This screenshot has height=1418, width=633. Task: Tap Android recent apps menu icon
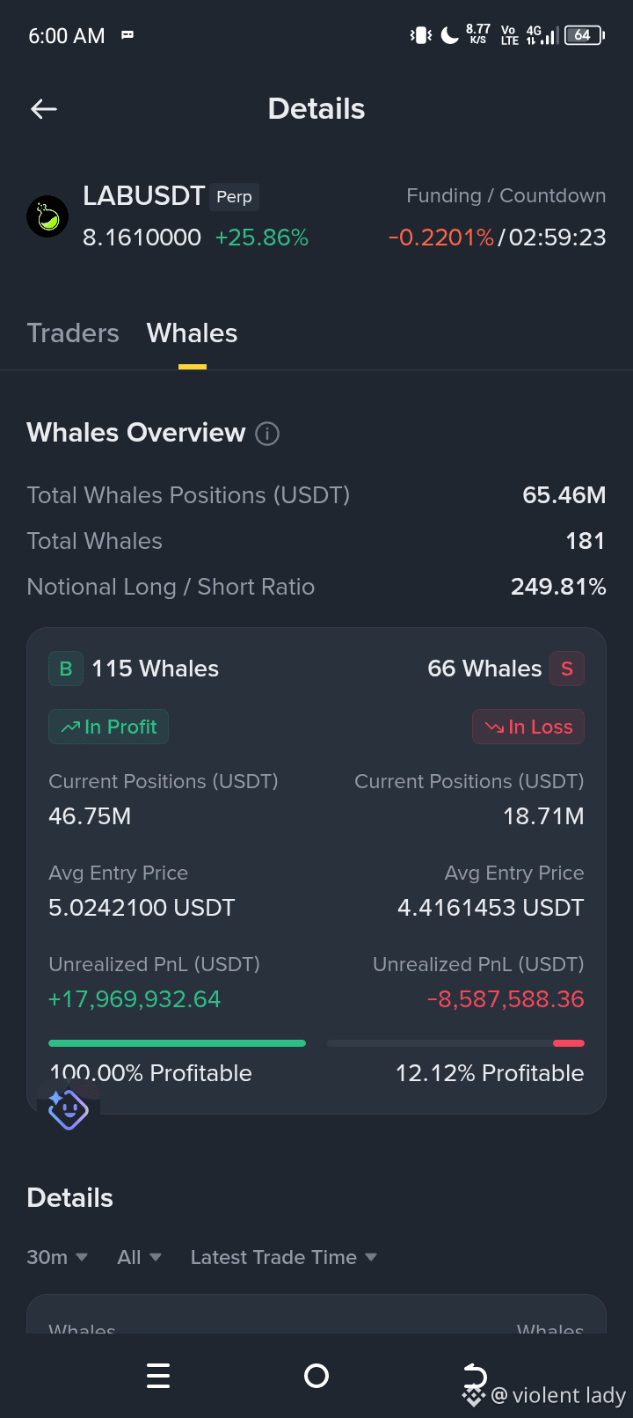click(x=158, y=1376)
